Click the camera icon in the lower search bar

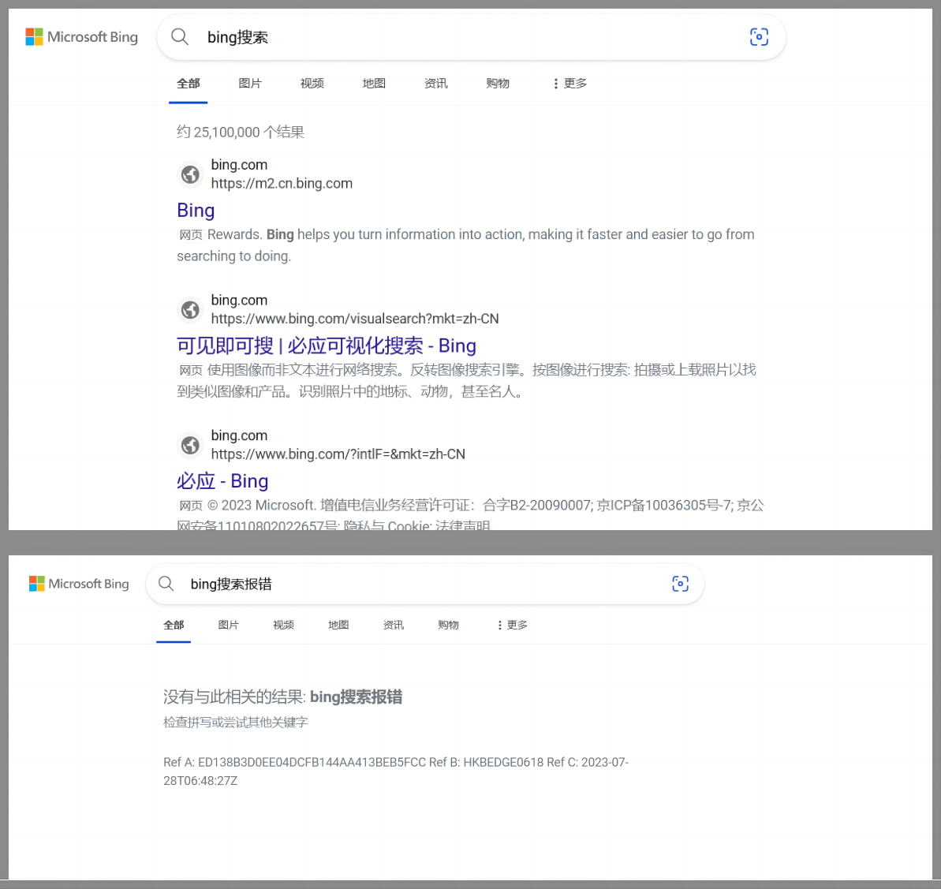click(x=680, y=584)
